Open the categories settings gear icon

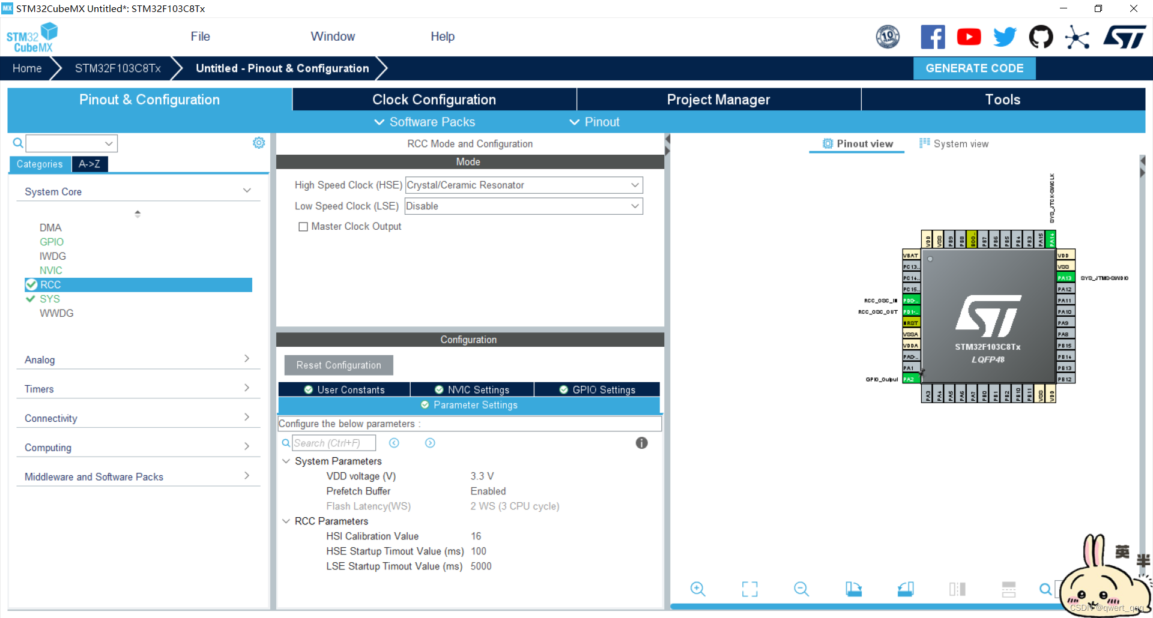pos(259,143)
